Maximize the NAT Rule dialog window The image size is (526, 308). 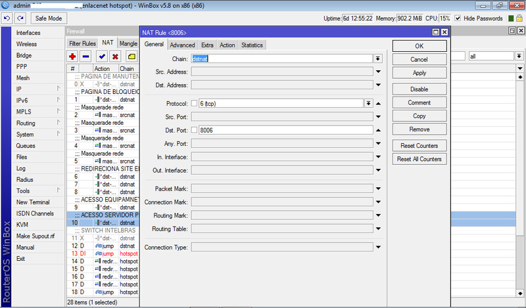pyautogui.click(x=435, y=32)
